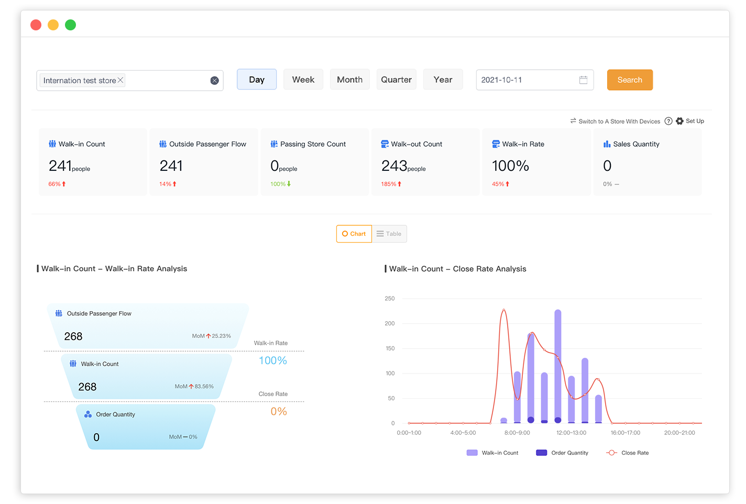Select the Week time range

tap(303, 80)
